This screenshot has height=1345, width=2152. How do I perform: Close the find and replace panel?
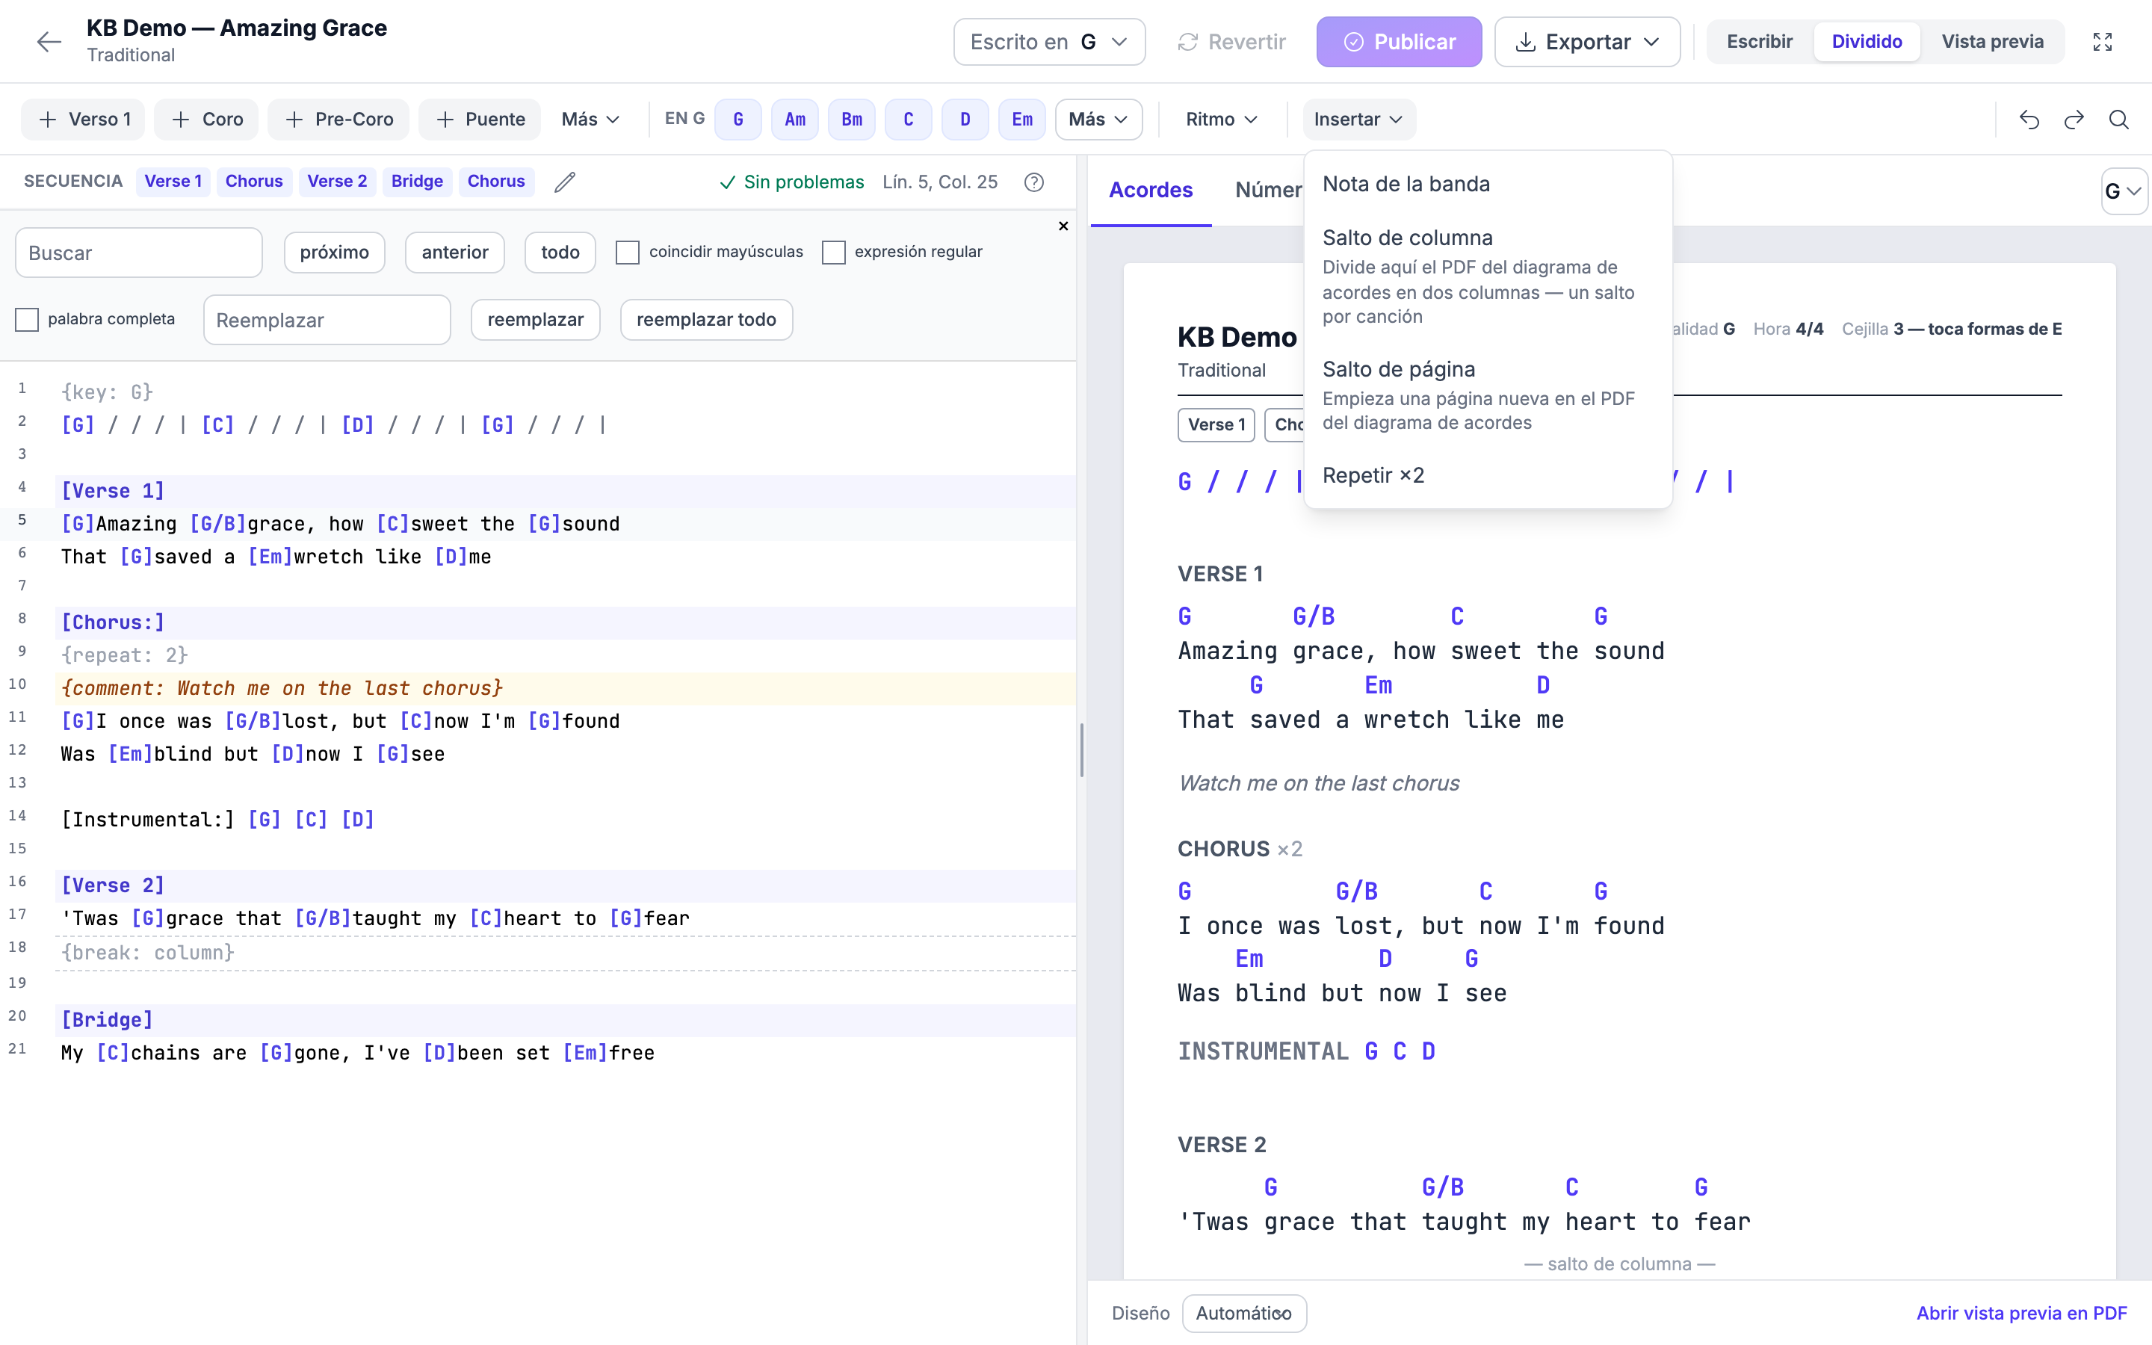[x=1063, y=226]
